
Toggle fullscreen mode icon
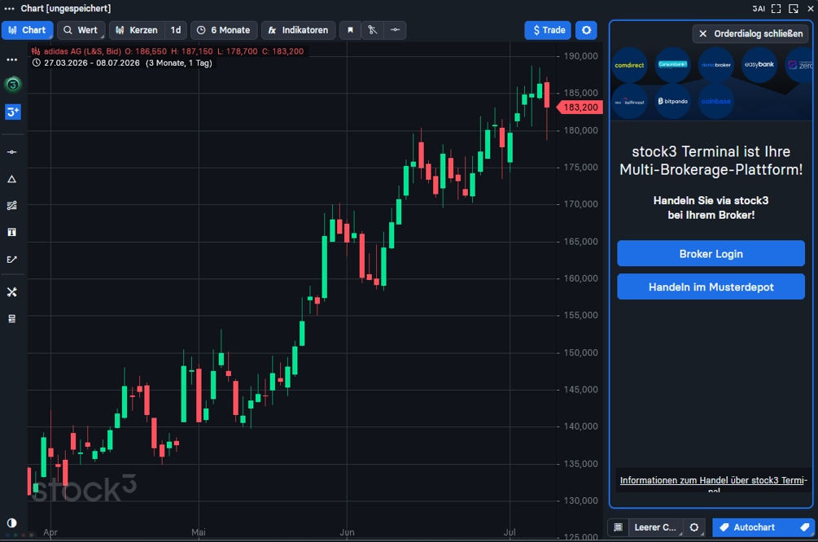pos(776,8)
